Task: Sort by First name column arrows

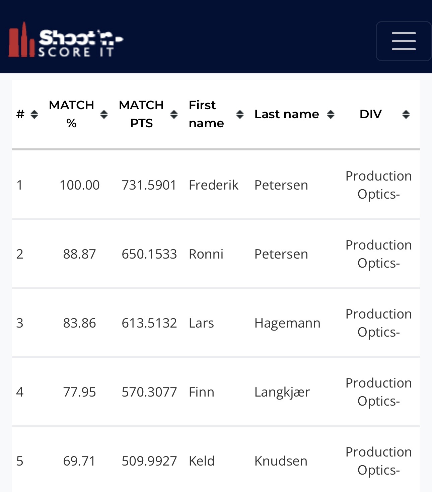Action: click(240, 115)
